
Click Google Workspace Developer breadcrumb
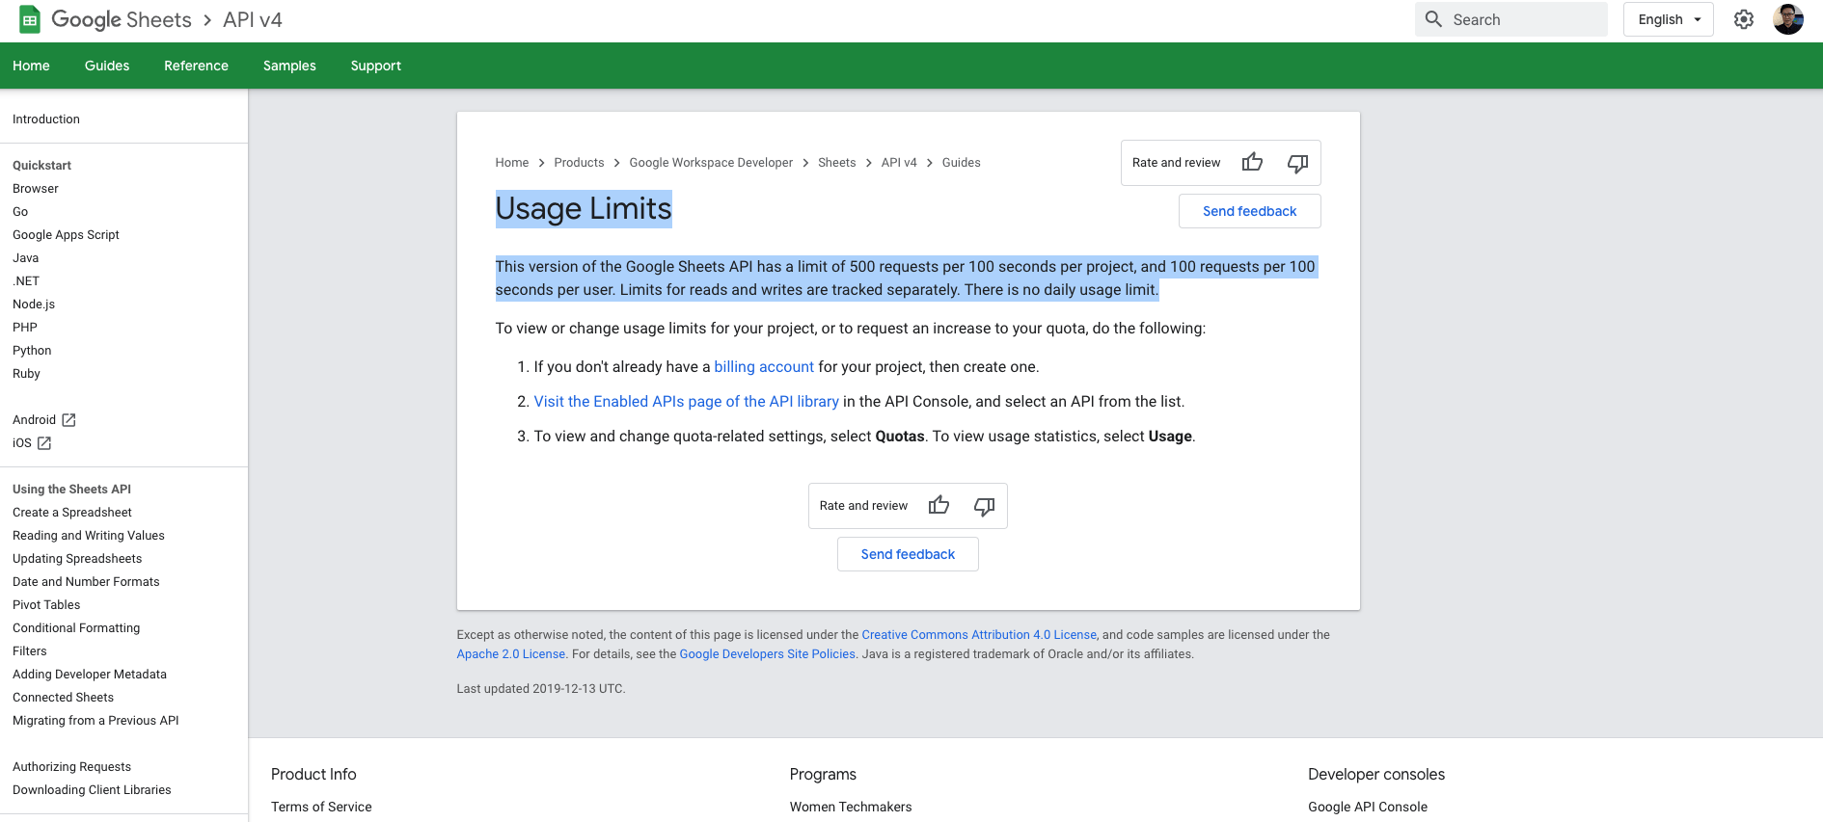711,163
